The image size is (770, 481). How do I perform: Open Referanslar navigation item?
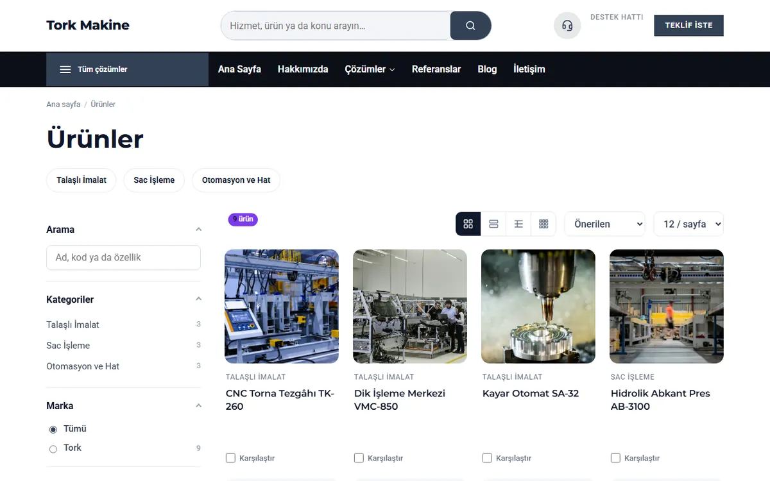click(x=436, y=69)
